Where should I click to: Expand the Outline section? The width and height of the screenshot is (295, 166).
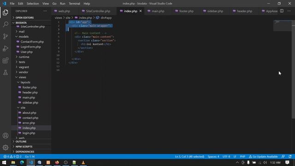click(x=31, y=142)
